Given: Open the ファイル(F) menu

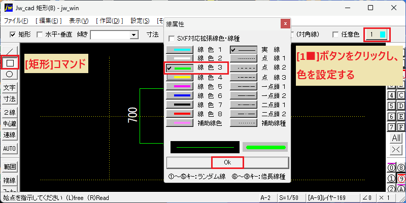Looking at the screenshot, I should [16, 21].
